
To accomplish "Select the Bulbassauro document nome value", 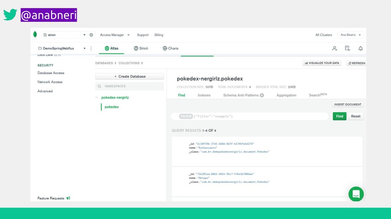I will [x=207, y=148].
